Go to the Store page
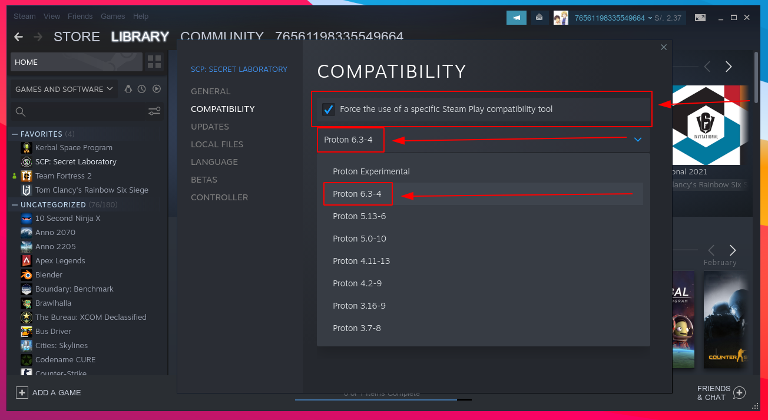The image size is (768, 420). (x=77, y=37)
